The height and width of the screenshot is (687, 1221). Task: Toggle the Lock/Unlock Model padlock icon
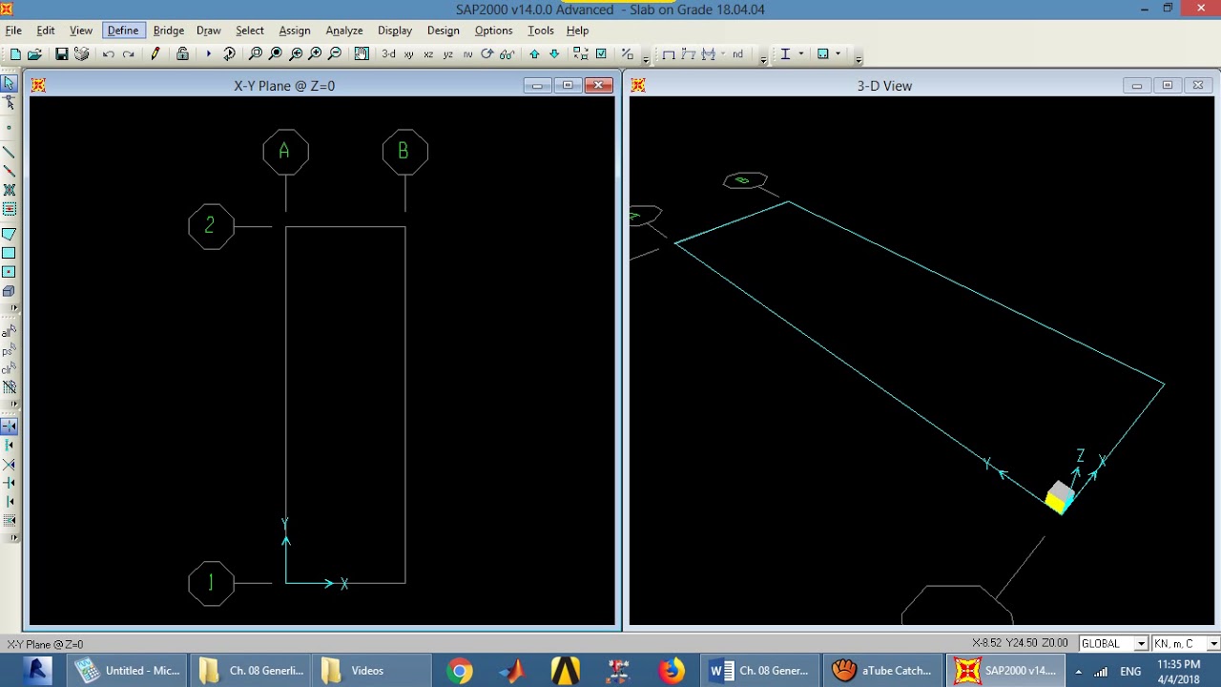tap(182, 54)
